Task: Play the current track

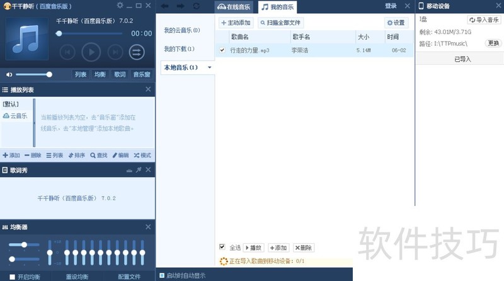Action: [x=91, y=52]
